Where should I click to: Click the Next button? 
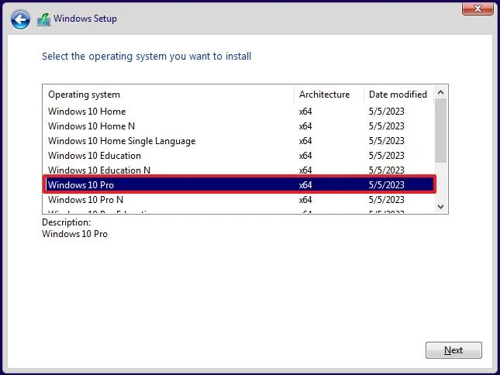pyautogui.click(x=453, y=350)
